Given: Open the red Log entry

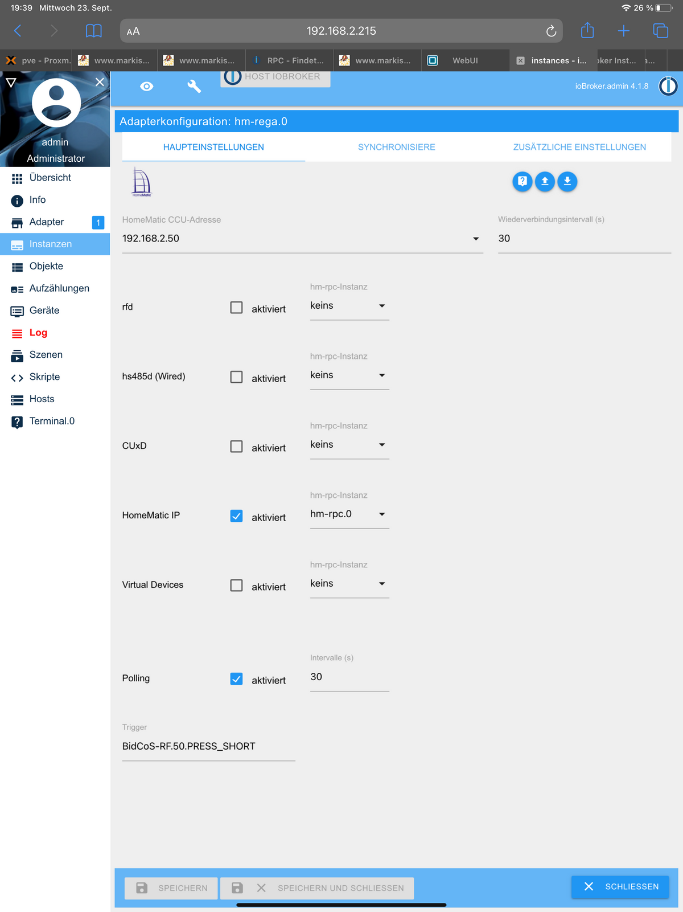Looking at the screenshot, I should tap(55, 333).
